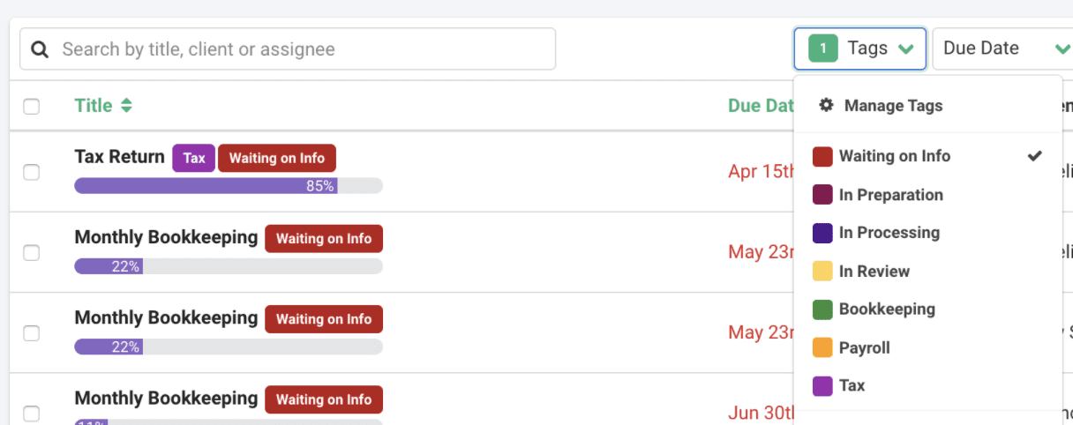
Task: Click the red Waiting on Info swatch
Action: [822, 157]
